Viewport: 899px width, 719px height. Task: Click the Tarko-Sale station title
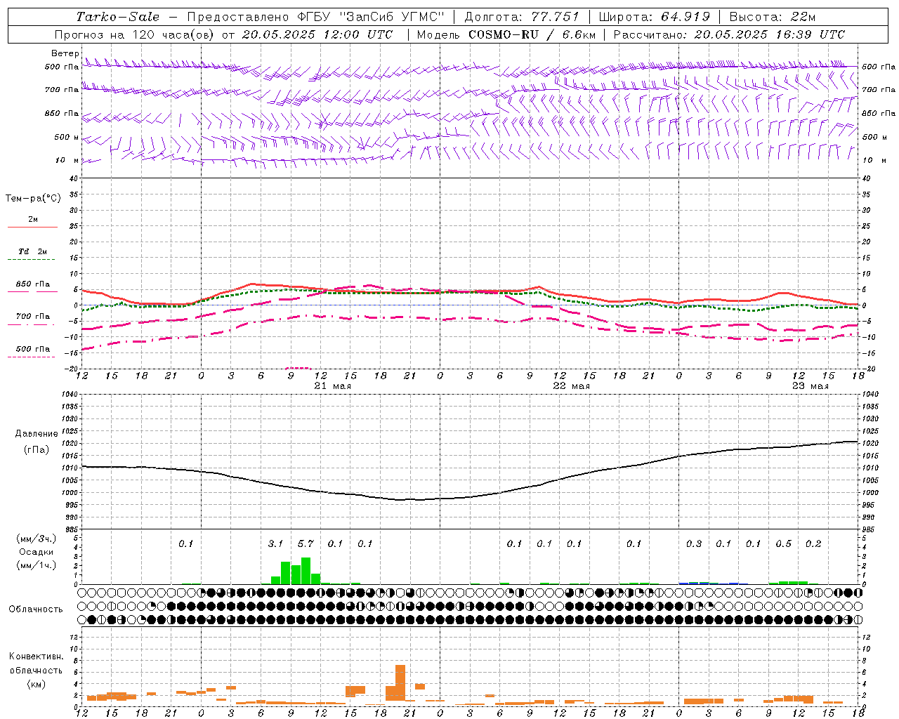118,17
